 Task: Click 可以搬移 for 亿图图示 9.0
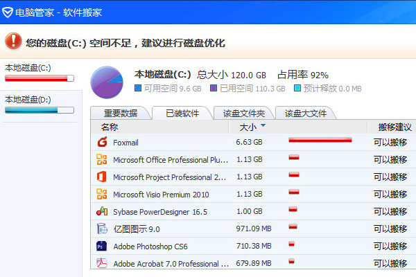(x=390, y=229)
